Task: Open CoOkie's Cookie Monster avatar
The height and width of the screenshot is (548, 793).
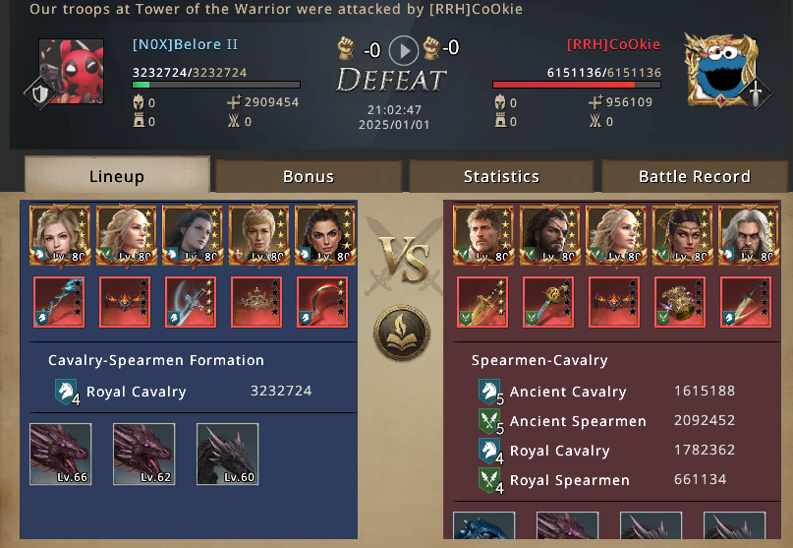Action: click(x=721, y=70)
